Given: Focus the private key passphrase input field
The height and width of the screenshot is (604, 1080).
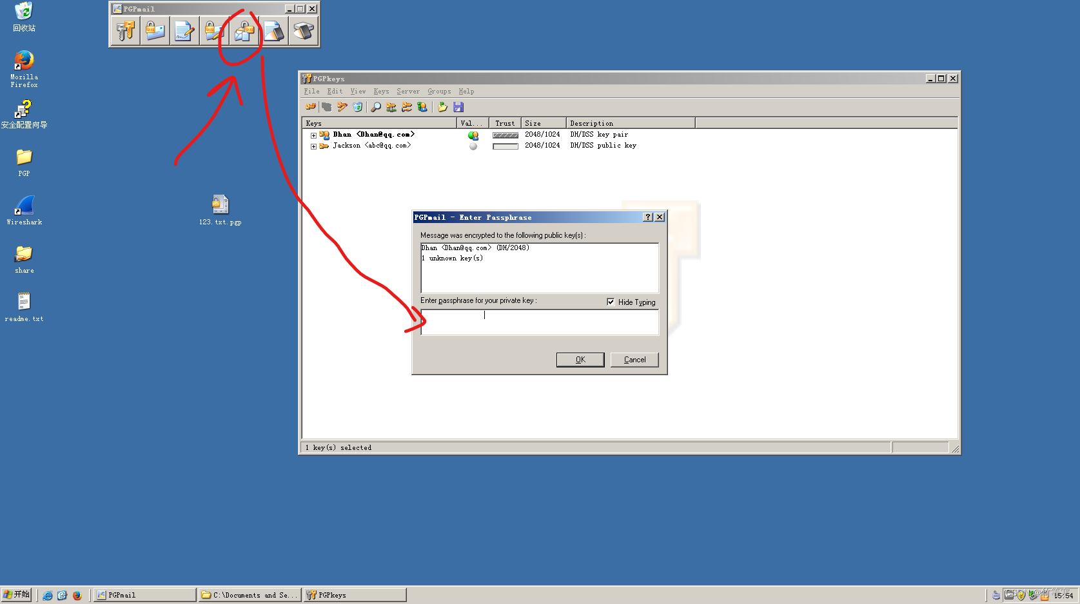Looking at the screenshot, I should (x=540, y=322).
